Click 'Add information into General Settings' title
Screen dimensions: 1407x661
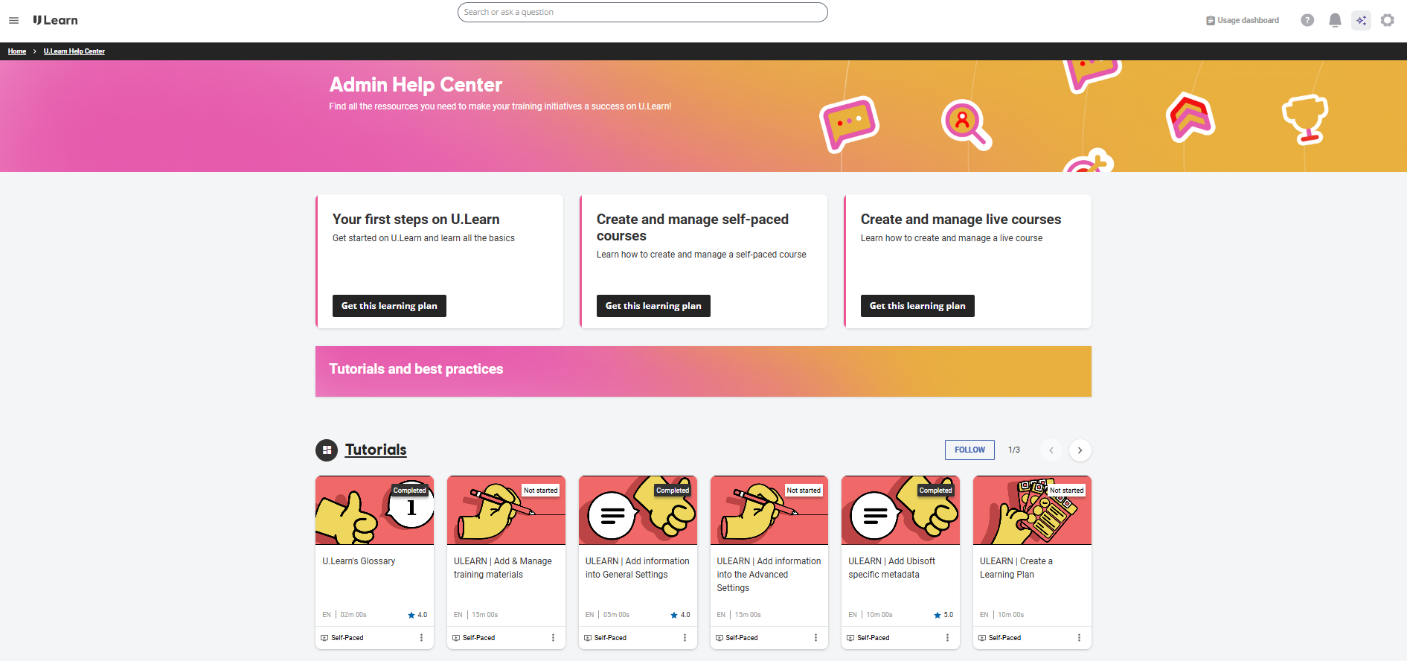[x=638, y=568]
